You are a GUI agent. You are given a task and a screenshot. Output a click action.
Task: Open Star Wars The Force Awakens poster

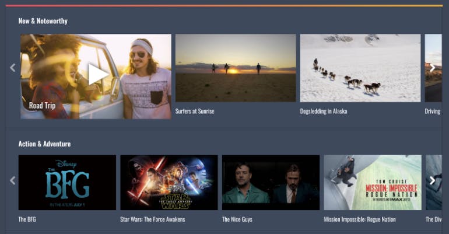tap(169, 183)
